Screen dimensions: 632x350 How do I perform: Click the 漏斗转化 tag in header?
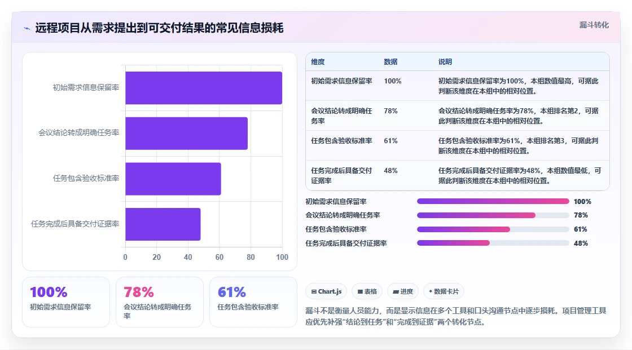(x=594, y=25)
